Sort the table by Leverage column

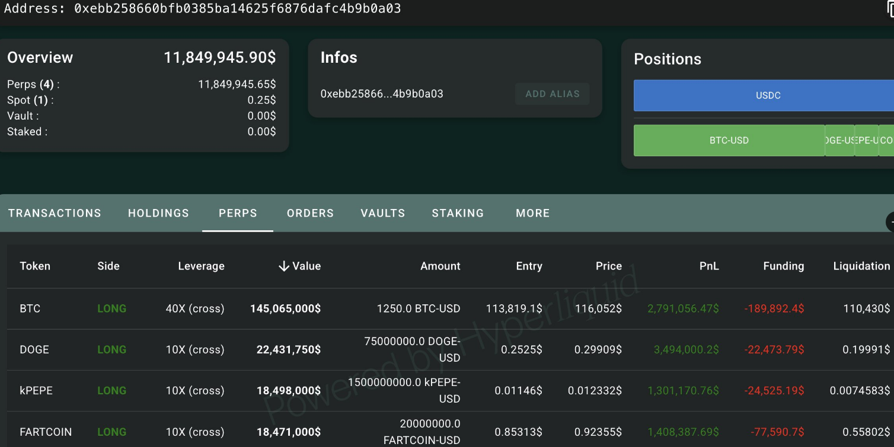[201, 266]
